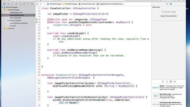
Task: Click the IBOutlet connection circle on line 15
Action: (x=37, y=19)
